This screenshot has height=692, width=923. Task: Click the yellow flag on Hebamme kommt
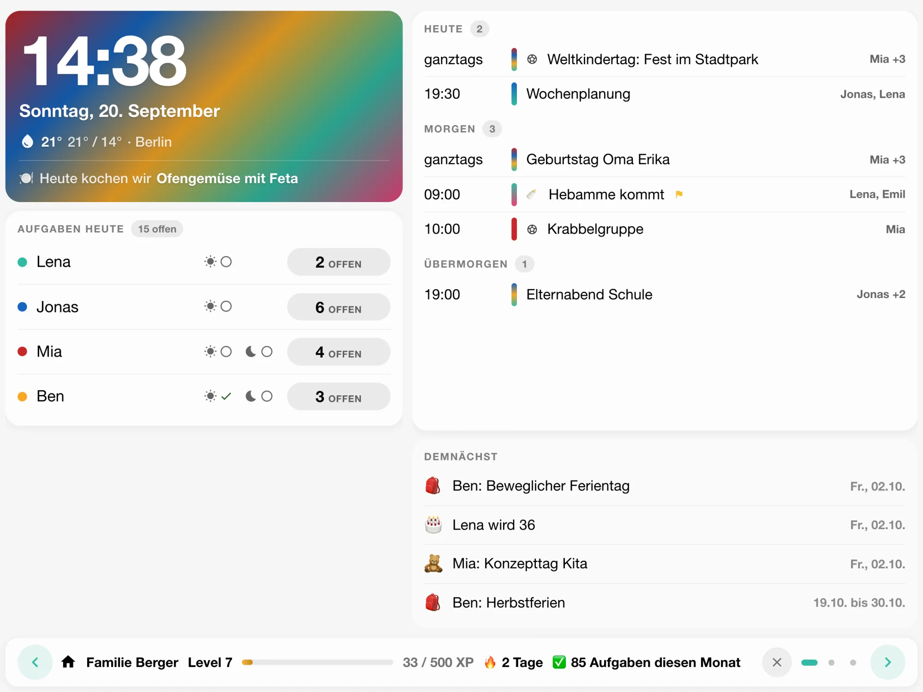(x=679, y=194)
